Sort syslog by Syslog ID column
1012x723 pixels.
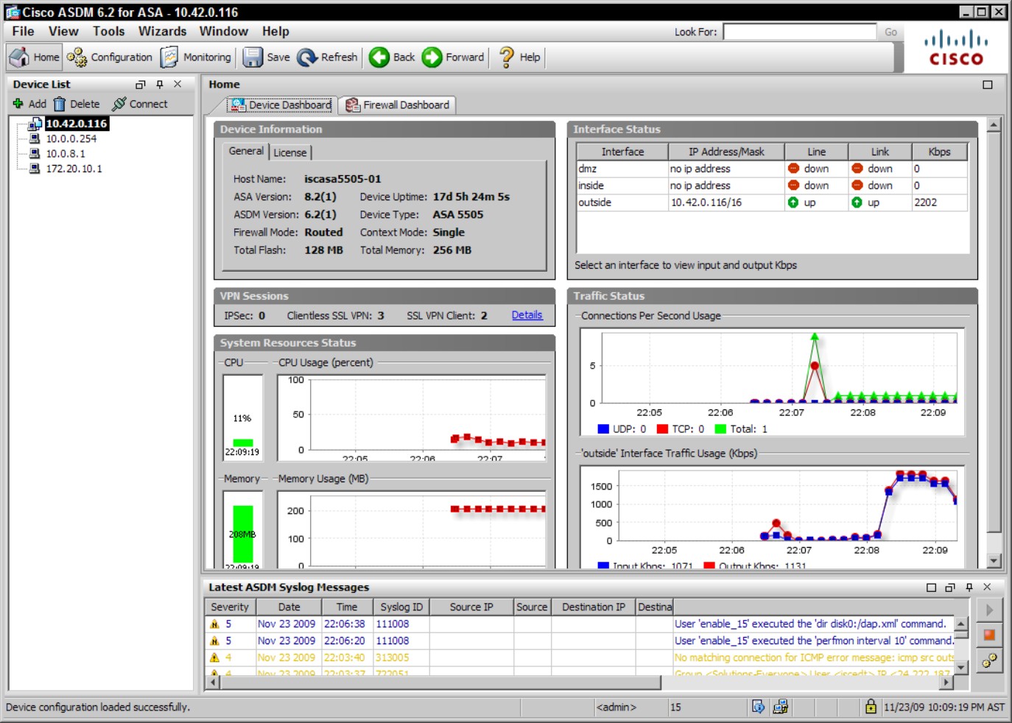click(401, 607)
